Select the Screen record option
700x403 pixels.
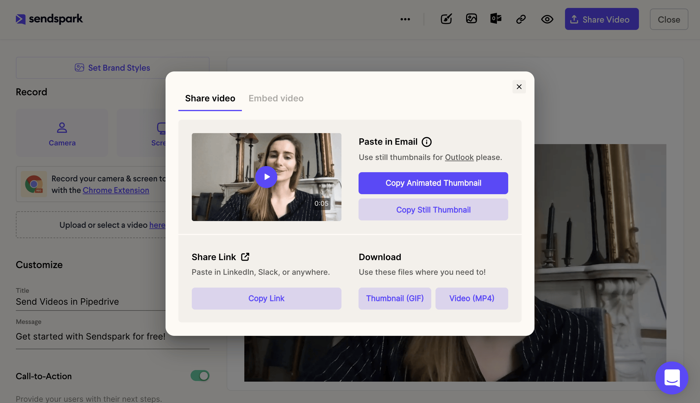click(x=142, y=133)
